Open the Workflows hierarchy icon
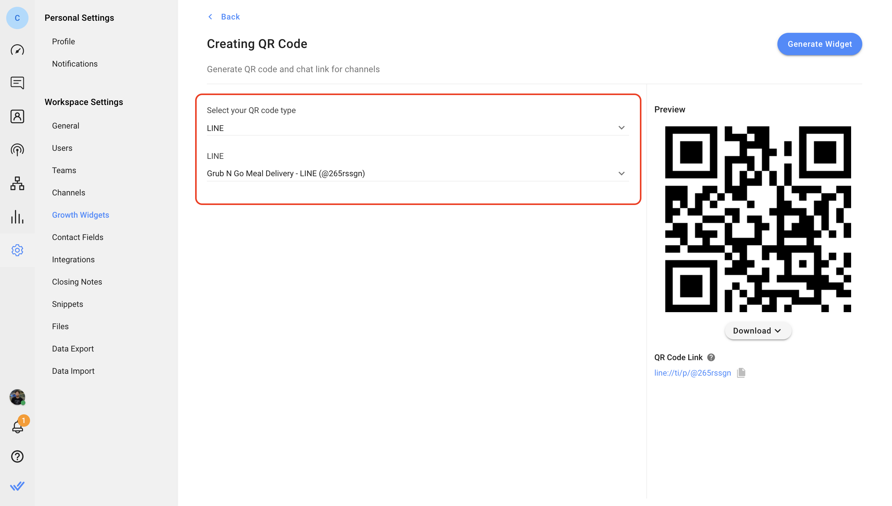This screenshot has width=892, height=506. pyautogui.click(x=17, y=183)
